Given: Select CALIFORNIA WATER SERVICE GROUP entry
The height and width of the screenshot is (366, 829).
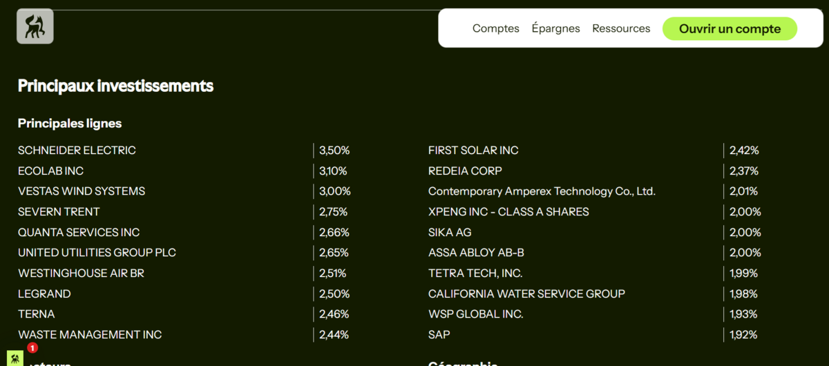Looking at the screenshot, I should tap(526, 293).
